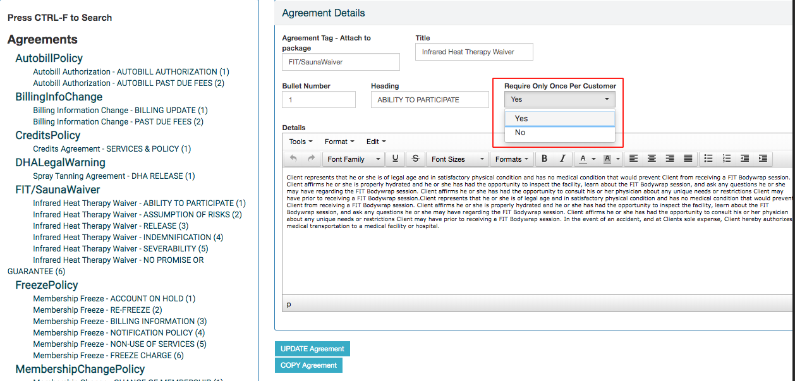This screenshot has width=795, height=381.
Task: Open Membership Freeze - NOTIFICATION POLICY (4)
Action: coord(119,333)
